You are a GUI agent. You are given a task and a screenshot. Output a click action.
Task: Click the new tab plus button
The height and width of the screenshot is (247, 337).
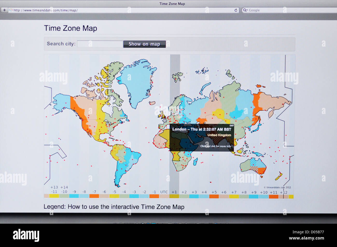click(x=5, y=10)
